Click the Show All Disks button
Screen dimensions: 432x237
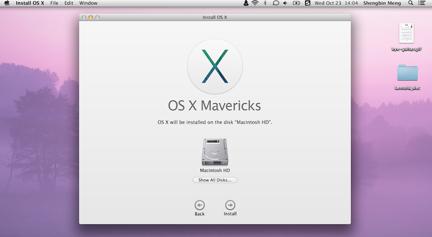click(215, 180)
